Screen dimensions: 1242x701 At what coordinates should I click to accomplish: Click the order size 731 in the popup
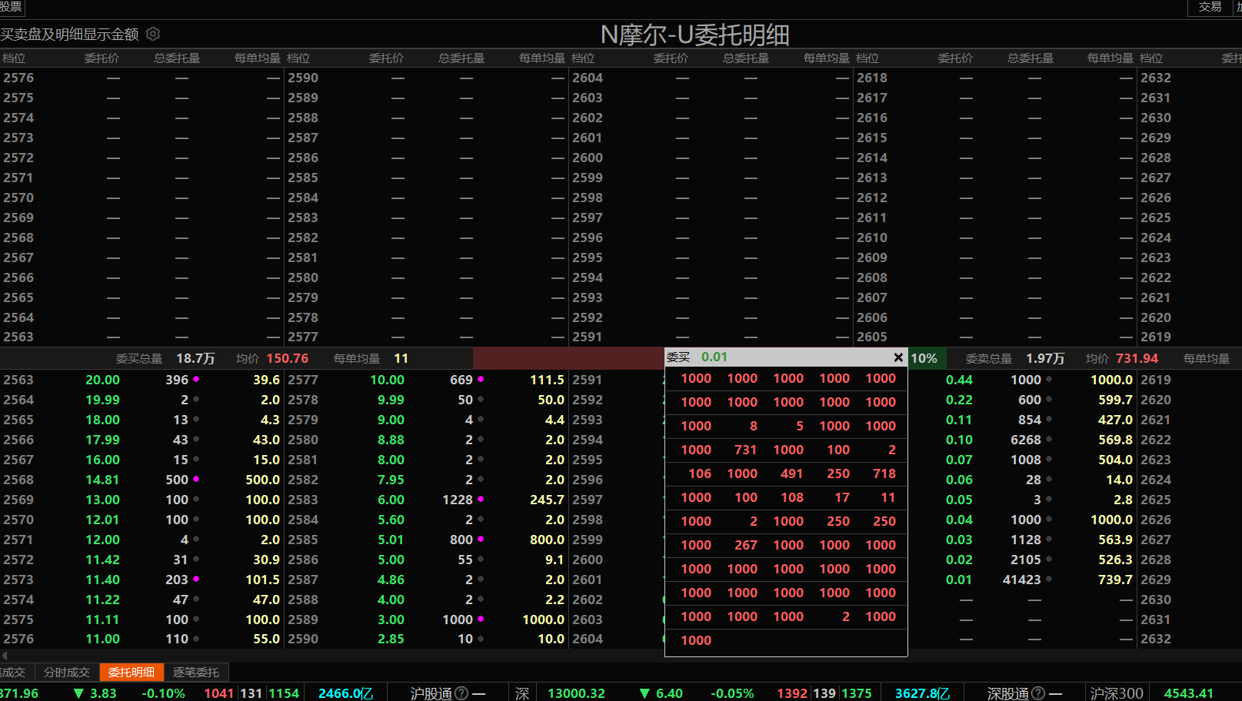pyautogui.click(x=746, y=450)
